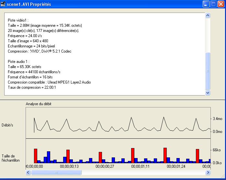
Task: Click the 'Fréquence = 24.00 i/s' line
Action: [x=25, y=36]
